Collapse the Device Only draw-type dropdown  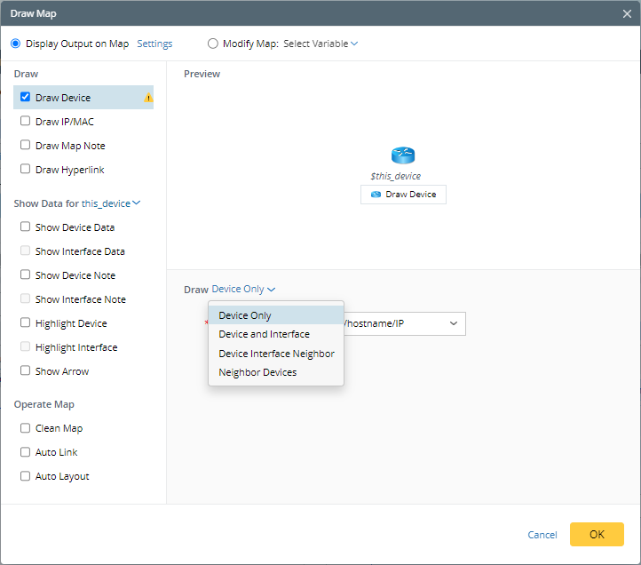(243, 290)
